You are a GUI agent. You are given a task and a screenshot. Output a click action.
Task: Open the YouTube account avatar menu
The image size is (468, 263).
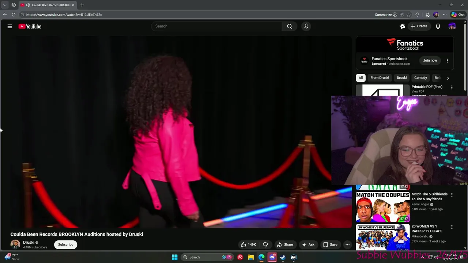(452, 26)
